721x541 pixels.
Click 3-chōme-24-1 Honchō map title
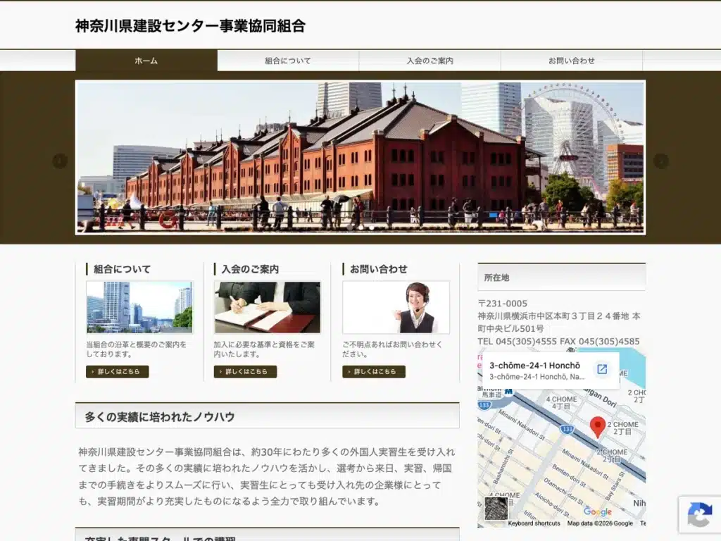tap(535, 366)
